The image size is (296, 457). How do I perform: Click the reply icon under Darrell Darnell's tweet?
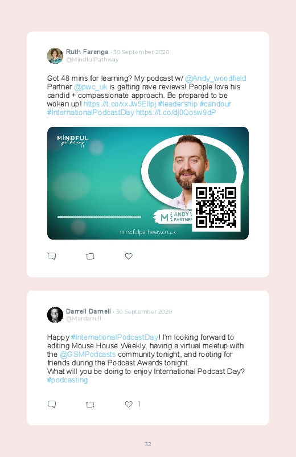tap(52, 404)
